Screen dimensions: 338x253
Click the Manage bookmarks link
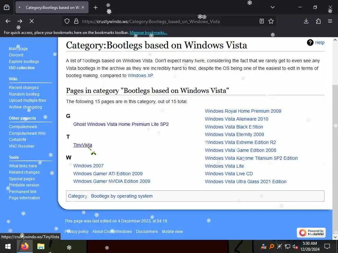(x=148, y=33)
